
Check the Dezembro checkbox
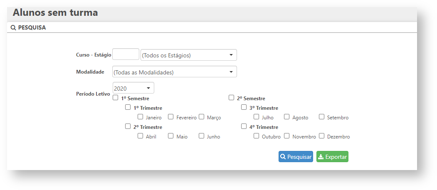[x=322, y=136]
